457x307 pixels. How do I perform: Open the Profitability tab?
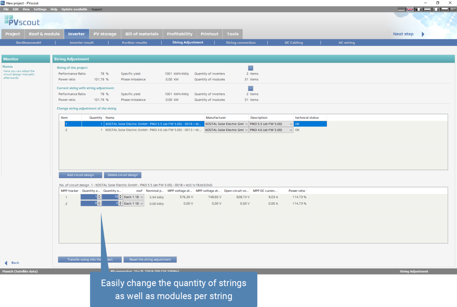(x=180, y=34)
